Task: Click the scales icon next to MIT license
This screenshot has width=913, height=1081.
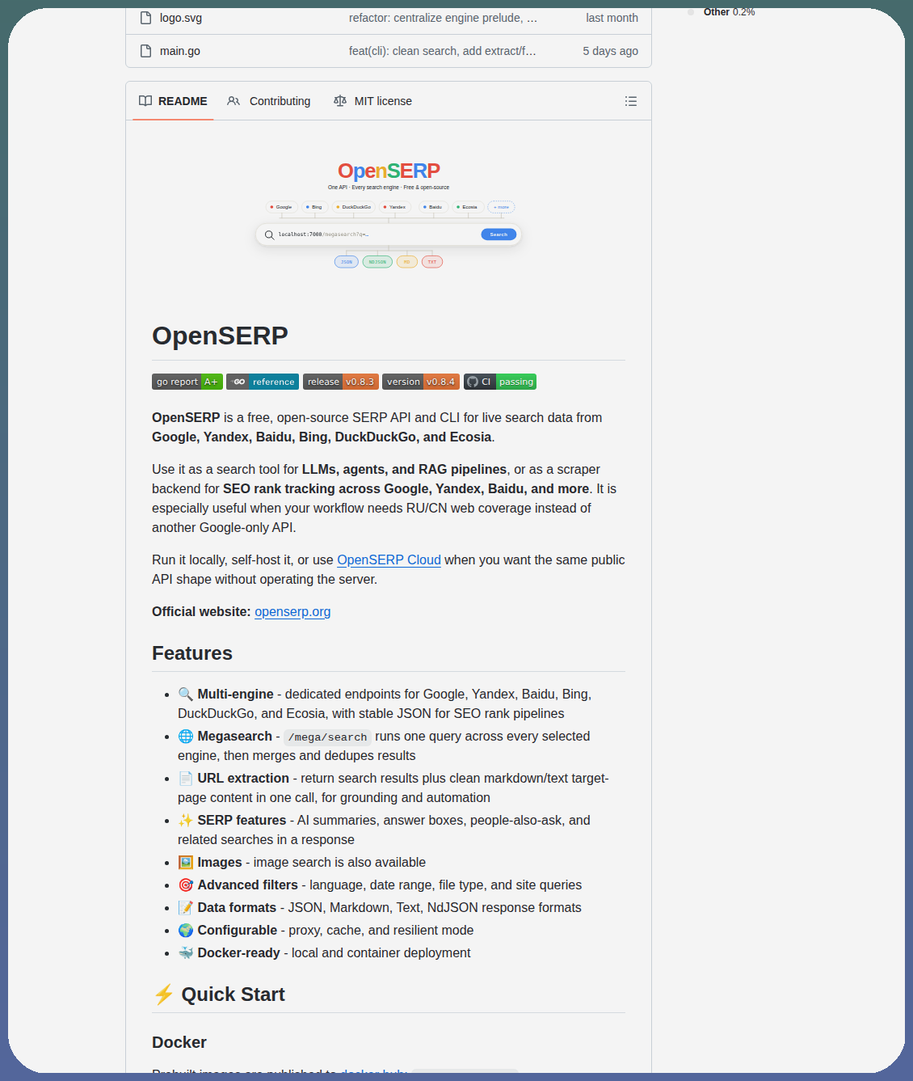Action: coord(340,101)
